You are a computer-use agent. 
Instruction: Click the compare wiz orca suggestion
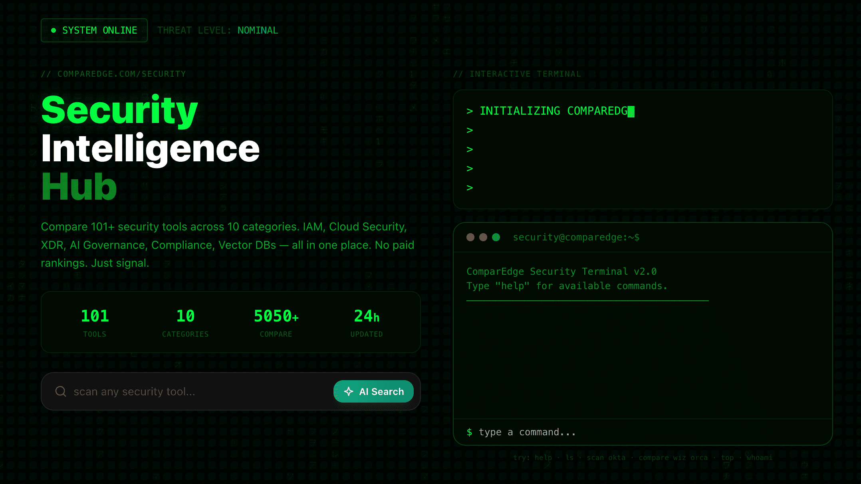(673, 458)
